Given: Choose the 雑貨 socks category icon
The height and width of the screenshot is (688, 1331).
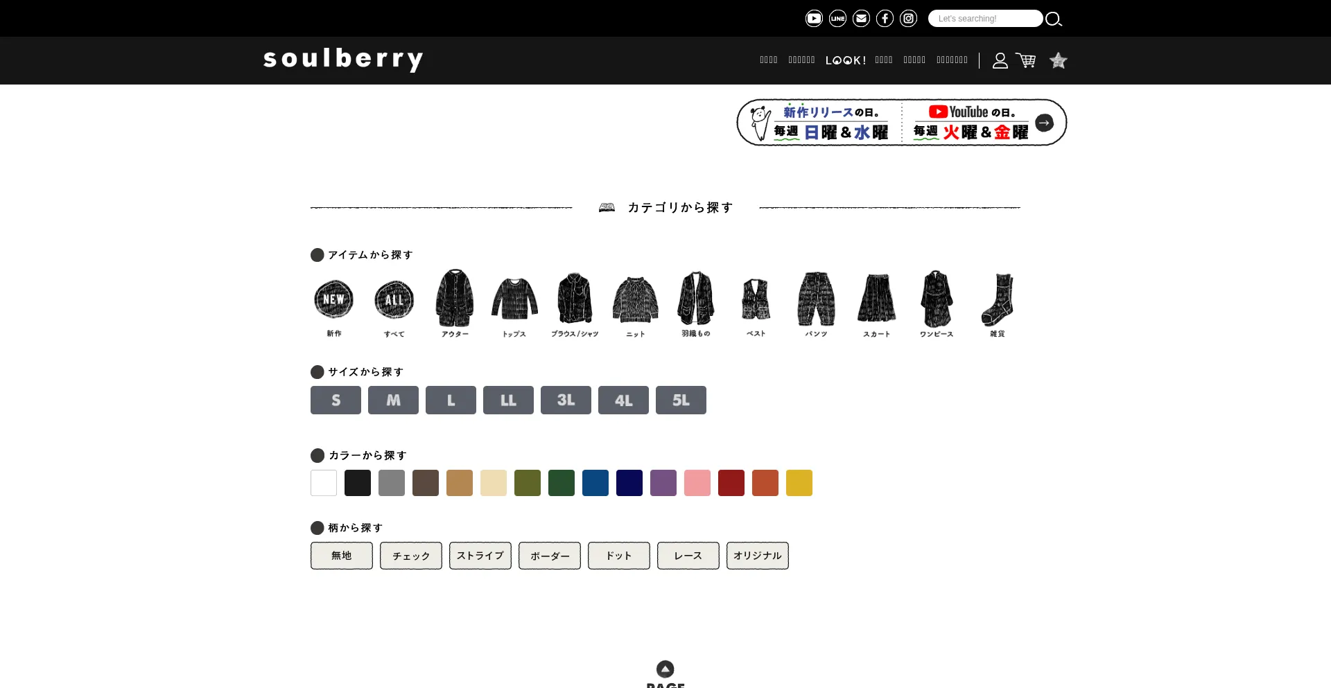Looking at the screenshot, I should coord(997,303).
